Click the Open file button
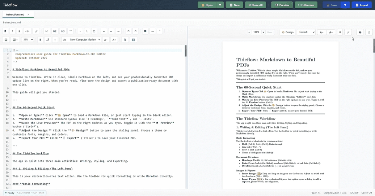 [207, 5]
